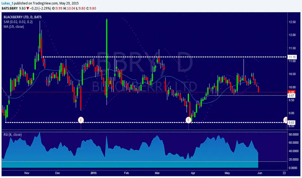Click the earnings E marker near late December
This screenshot has height=178, width=302.
click(x=81, y=120)
